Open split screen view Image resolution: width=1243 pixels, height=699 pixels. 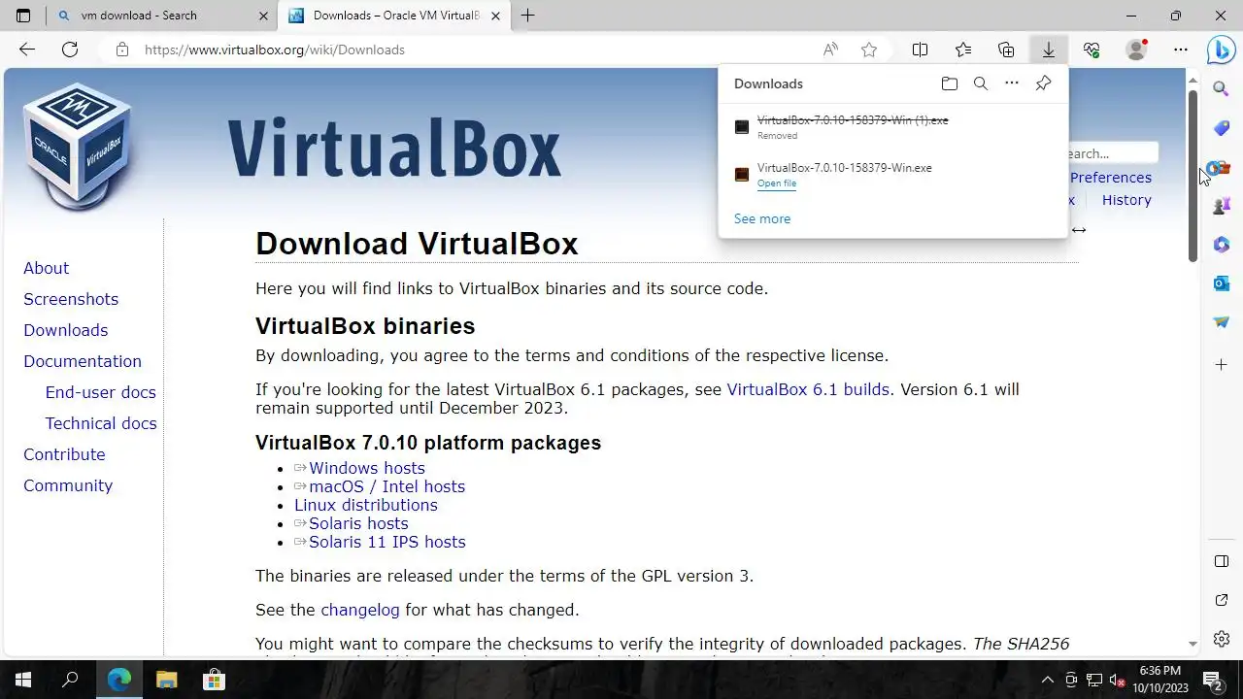pos(921,50)
